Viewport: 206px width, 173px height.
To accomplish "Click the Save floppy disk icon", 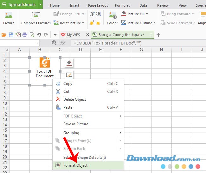I will pyautogui.click(x=11, y=35).
